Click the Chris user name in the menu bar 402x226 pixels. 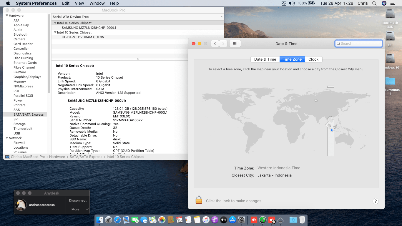363,3
